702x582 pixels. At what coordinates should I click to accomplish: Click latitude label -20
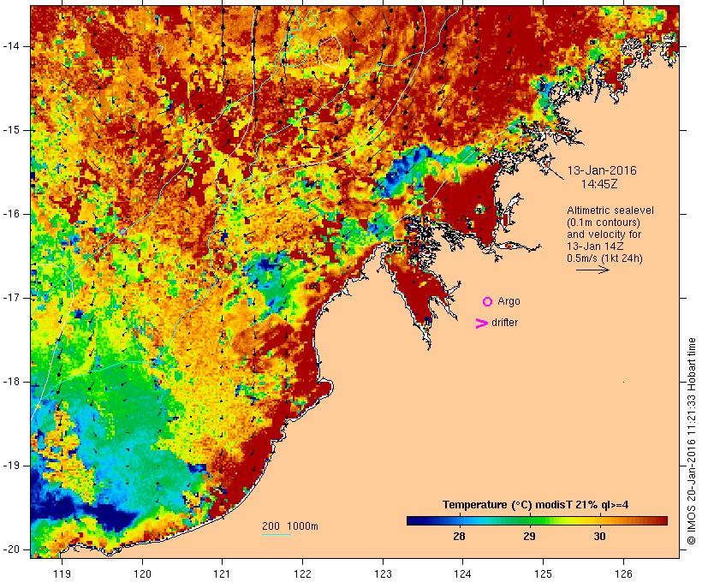pyautogui.click(x=11, y=549)
